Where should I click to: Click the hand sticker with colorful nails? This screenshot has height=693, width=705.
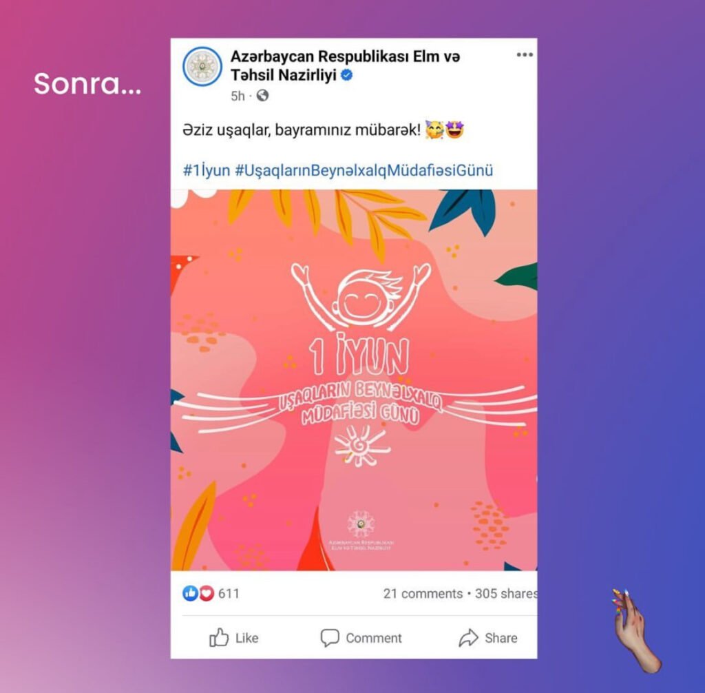(635, 630)
